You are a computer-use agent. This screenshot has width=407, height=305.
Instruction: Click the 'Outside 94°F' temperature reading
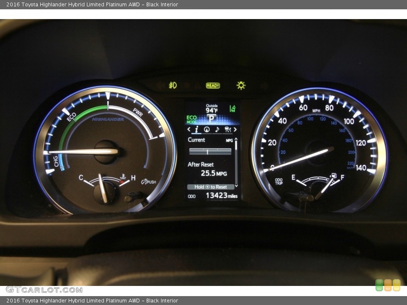coord(212,109)
